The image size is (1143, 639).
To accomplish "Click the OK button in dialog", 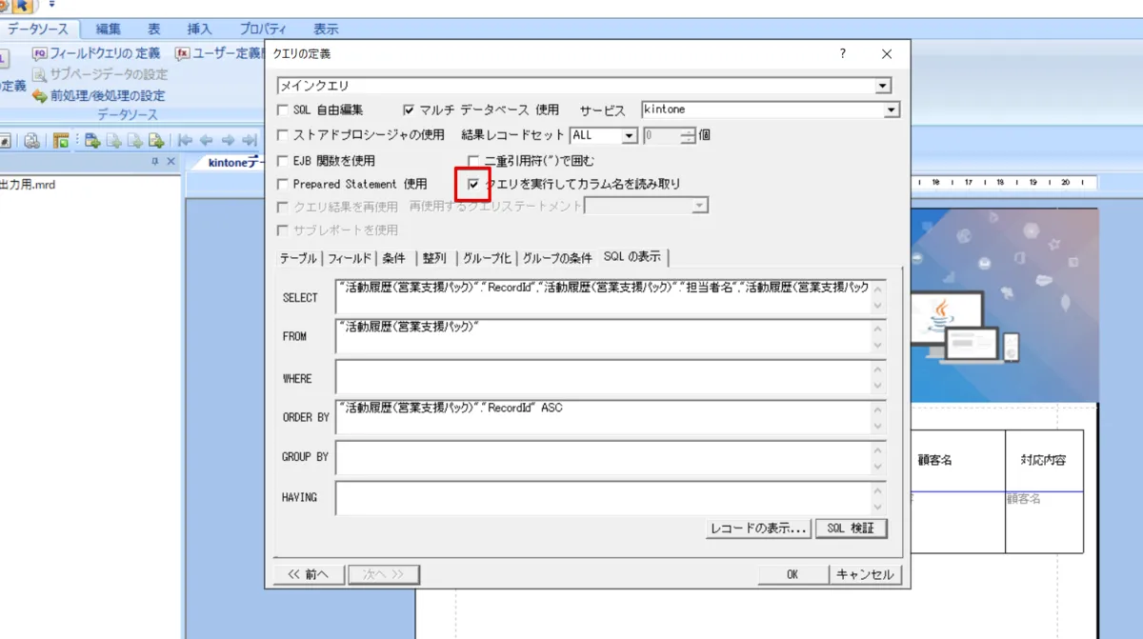I will 792,574.
